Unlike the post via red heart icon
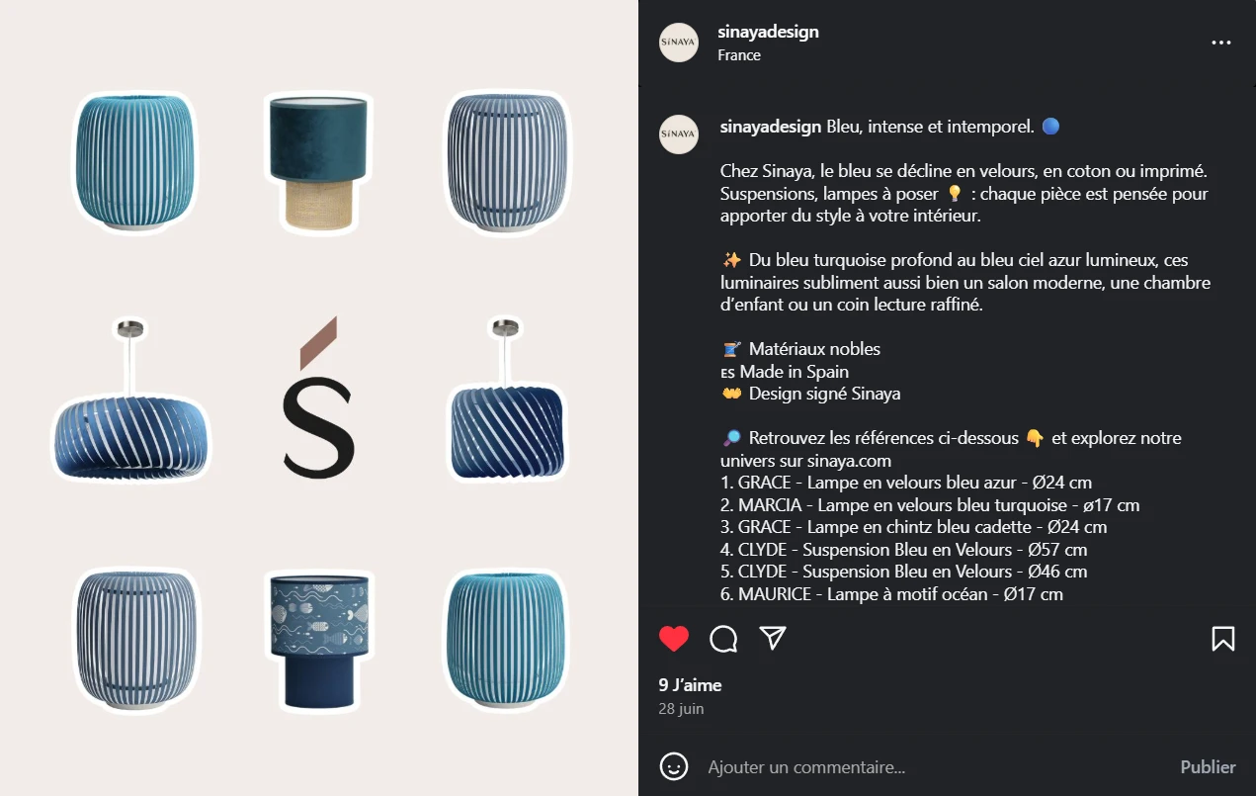The height and width of the screenshot is (796, 1256). [674, 639]
